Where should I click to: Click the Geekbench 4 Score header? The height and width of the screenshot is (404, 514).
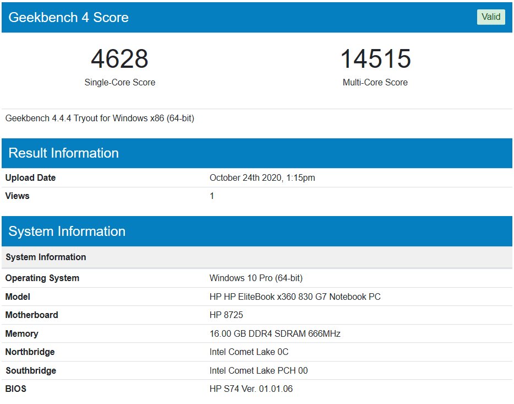(68, 18)
